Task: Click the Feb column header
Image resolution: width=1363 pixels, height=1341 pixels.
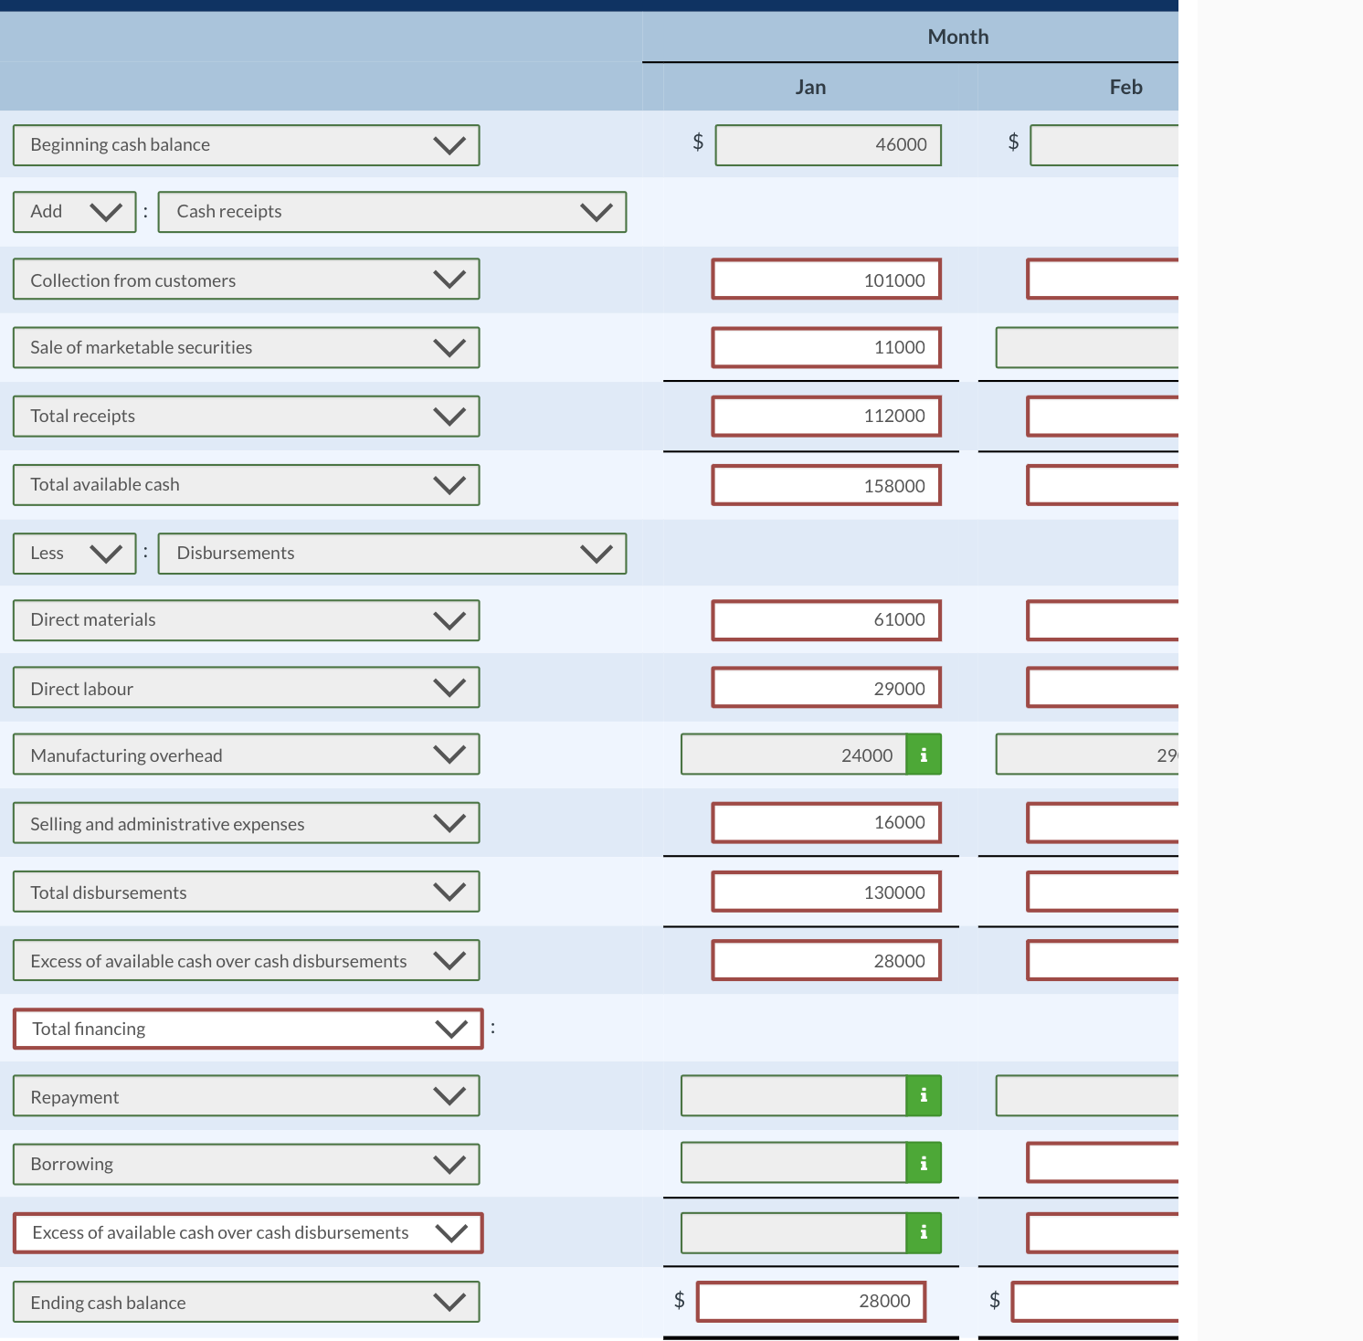Action: click(1125, 87)
